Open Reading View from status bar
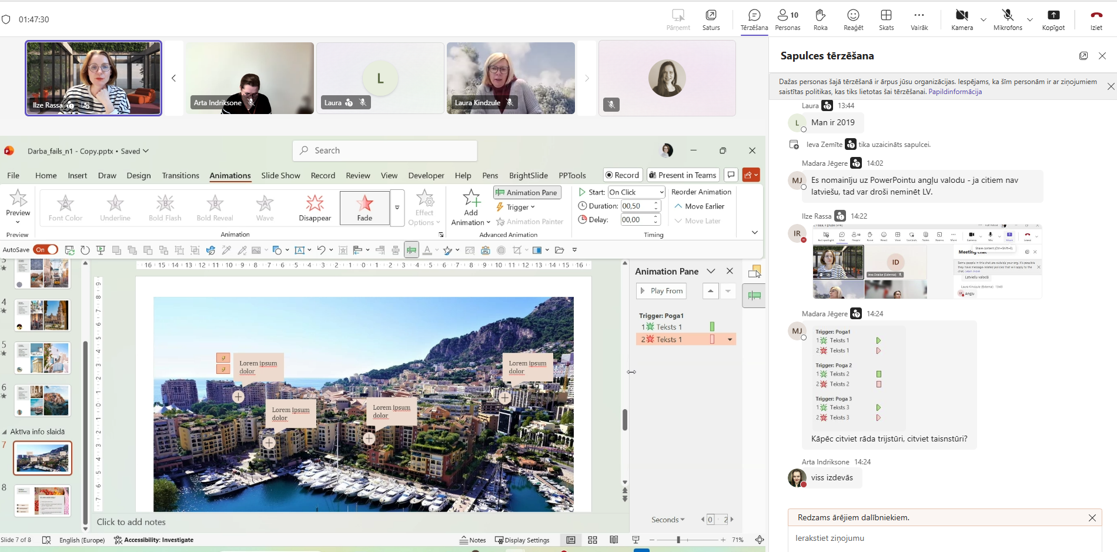This screenshot has width=1117, height=552. point(614,540)
